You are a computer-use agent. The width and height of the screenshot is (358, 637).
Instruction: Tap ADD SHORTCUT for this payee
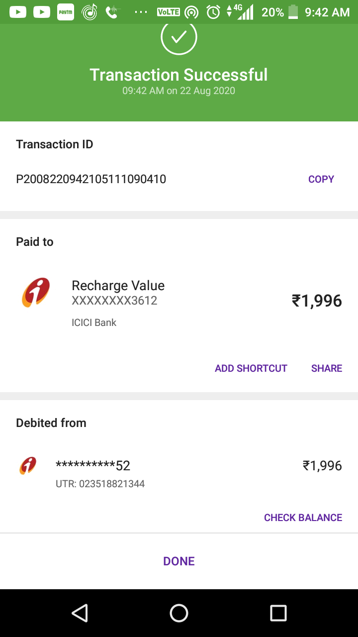click(251, 368)
